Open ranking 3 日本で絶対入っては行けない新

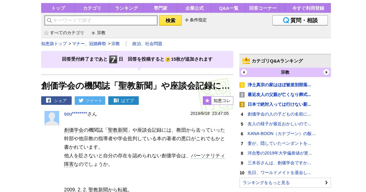click(279, 104)
